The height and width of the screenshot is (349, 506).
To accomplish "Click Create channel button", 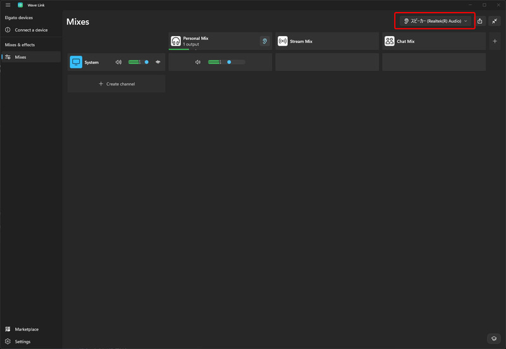I will (116, 84).
